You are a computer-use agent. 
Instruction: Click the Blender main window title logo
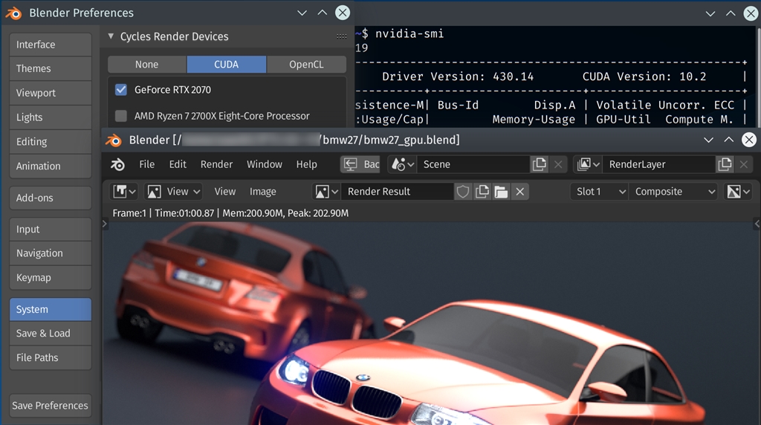(x=114, y=140)
